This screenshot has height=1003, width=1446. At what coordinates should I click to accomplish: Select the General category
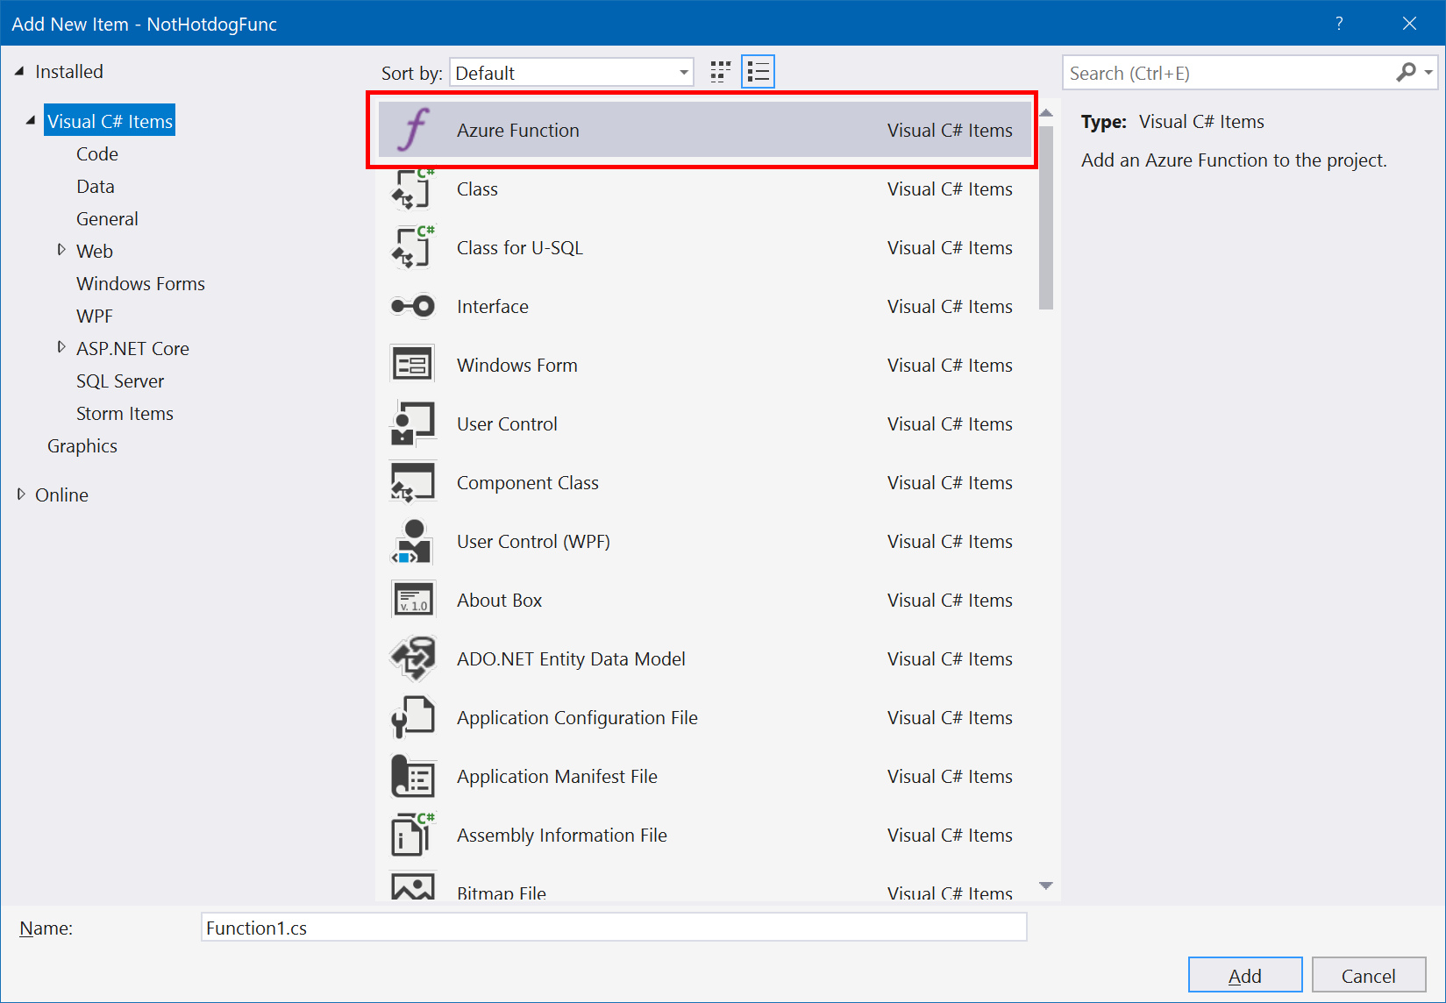pyautogui.click(x=107, y=218)
